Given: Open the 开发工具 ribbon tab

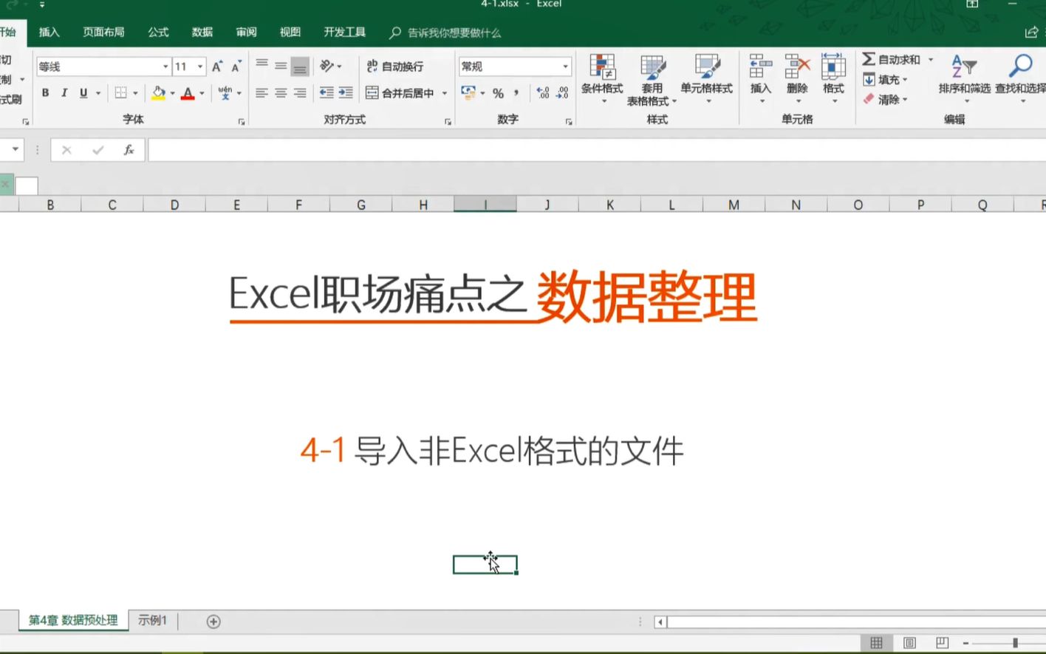Looking at the screenshot, I should [x=345, y=33].
